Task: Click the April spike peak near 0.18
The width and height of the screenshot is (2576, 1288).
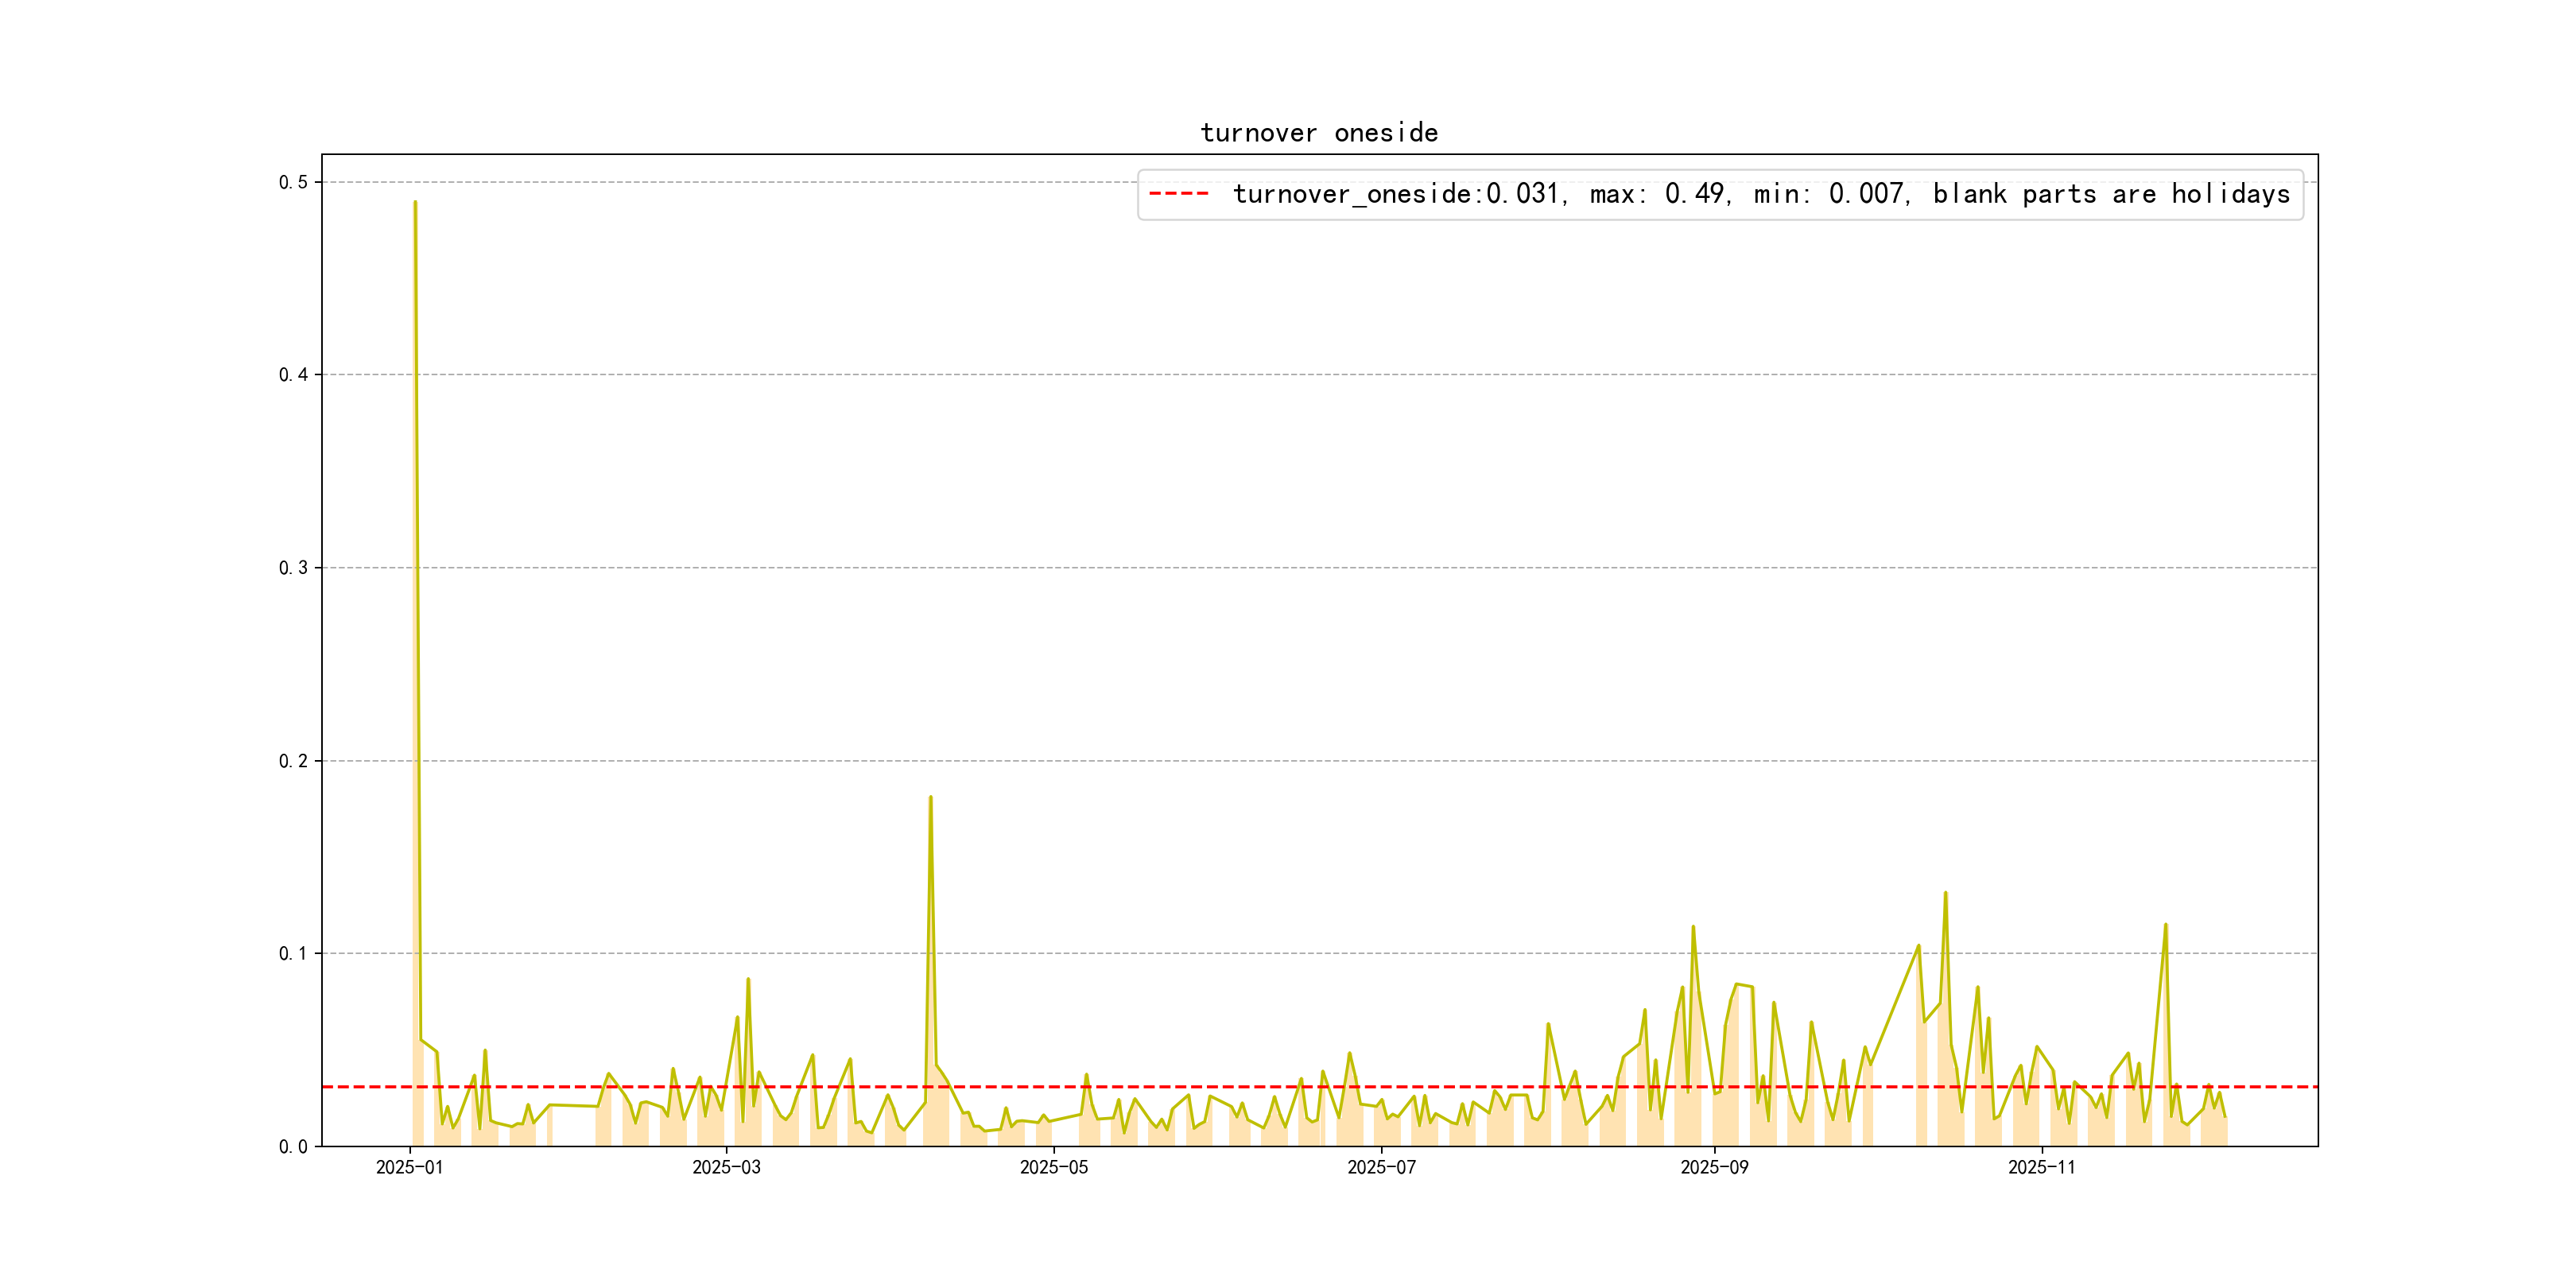Action: click(x=930, y=798)
